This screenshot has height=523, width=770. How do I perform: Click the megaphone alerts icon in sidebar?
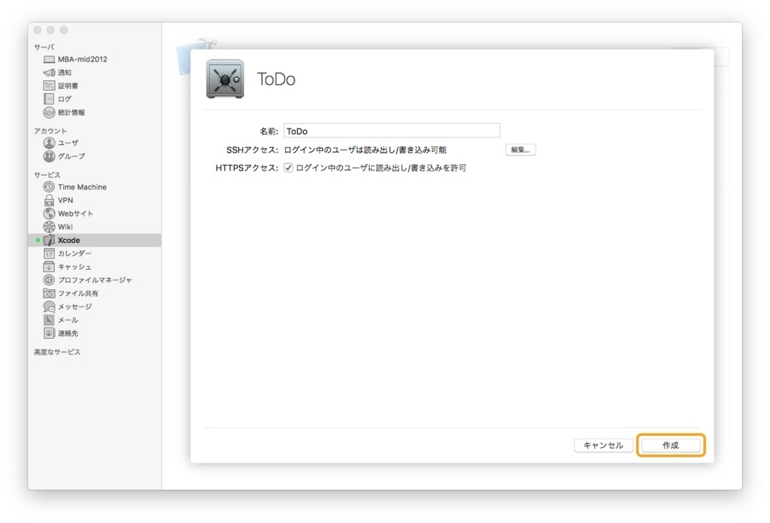click(49, 73)
